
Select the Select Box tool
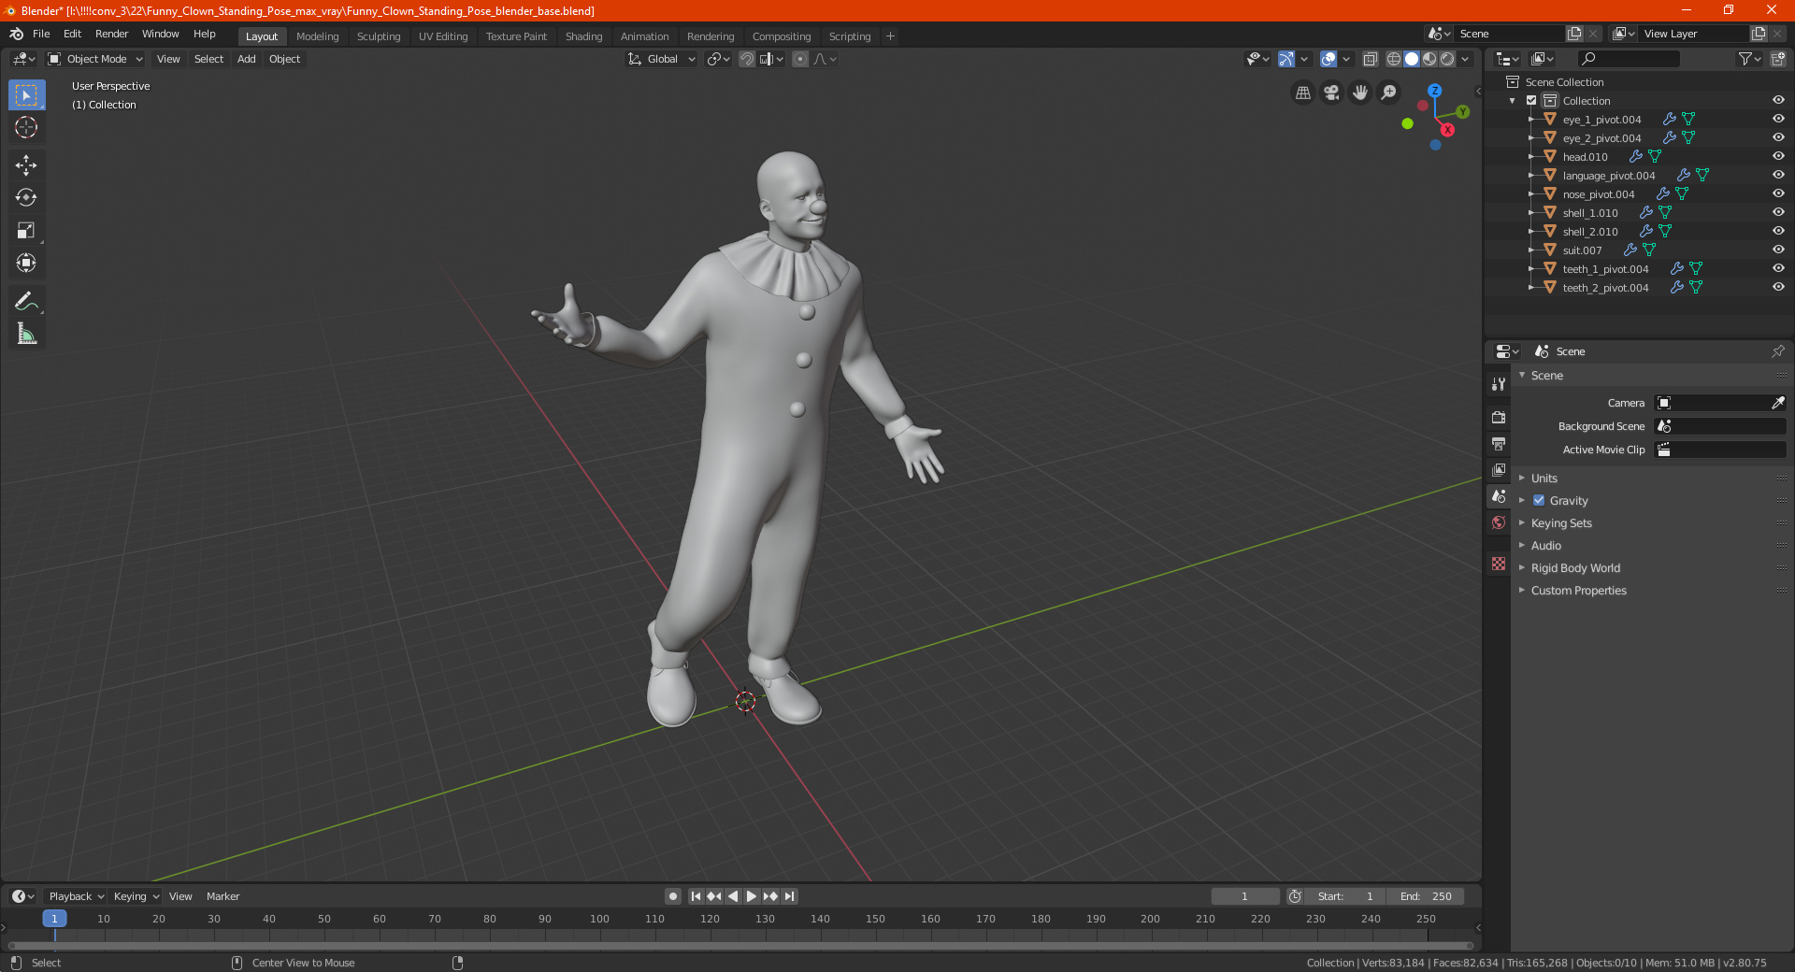26,95
